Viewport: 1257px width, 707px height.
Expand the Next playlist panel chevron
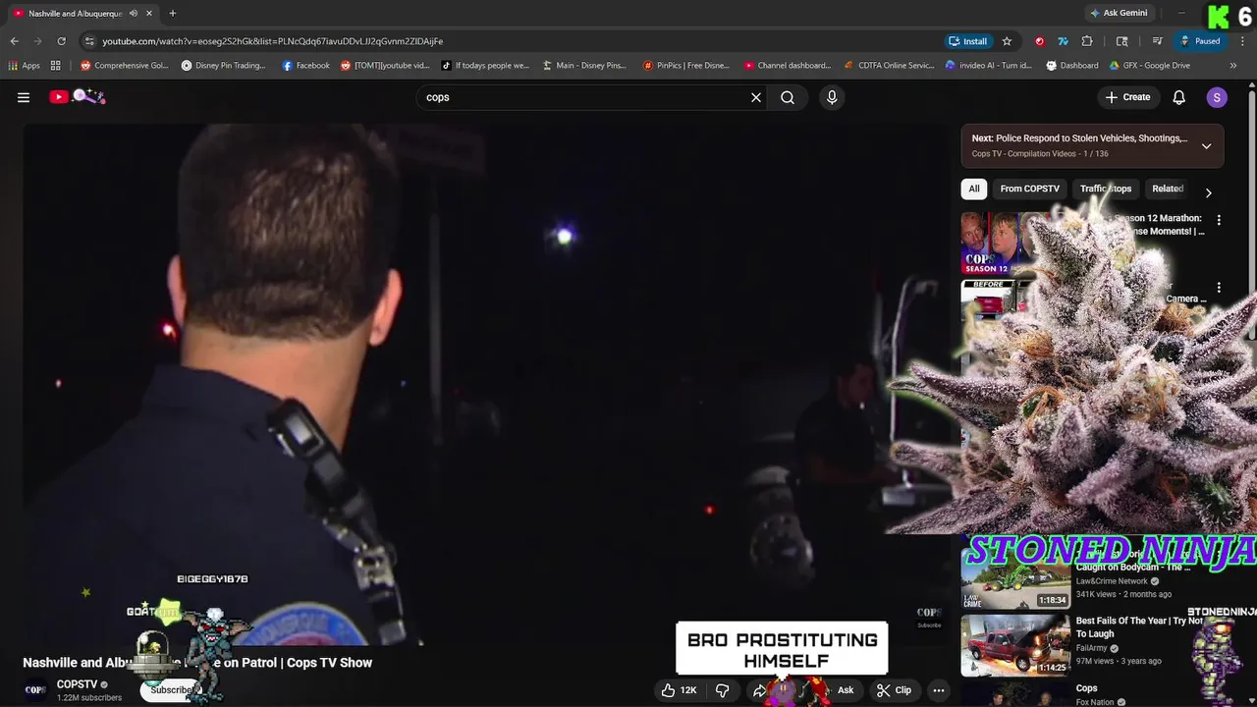click(x=1206, y=146)
